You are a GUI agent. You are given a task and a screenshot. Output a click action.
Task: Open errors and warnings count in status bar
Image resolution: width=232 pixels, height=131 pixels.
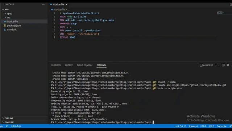tap(16, 126)
